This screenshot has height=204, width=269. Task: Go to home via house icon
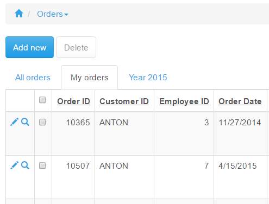[19, 14]
